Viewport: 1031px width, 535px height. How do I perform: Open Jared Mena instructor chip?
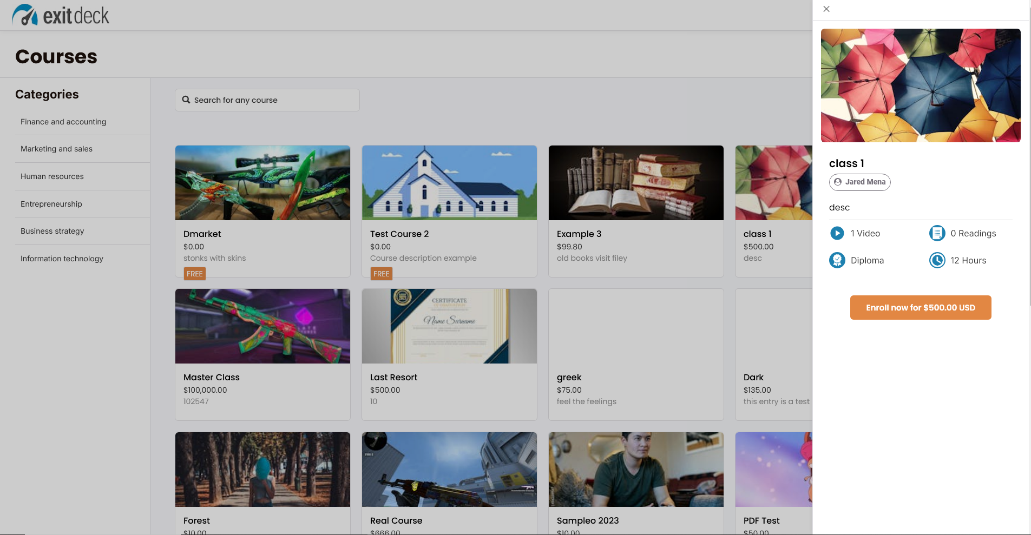[x=859, y=182]
